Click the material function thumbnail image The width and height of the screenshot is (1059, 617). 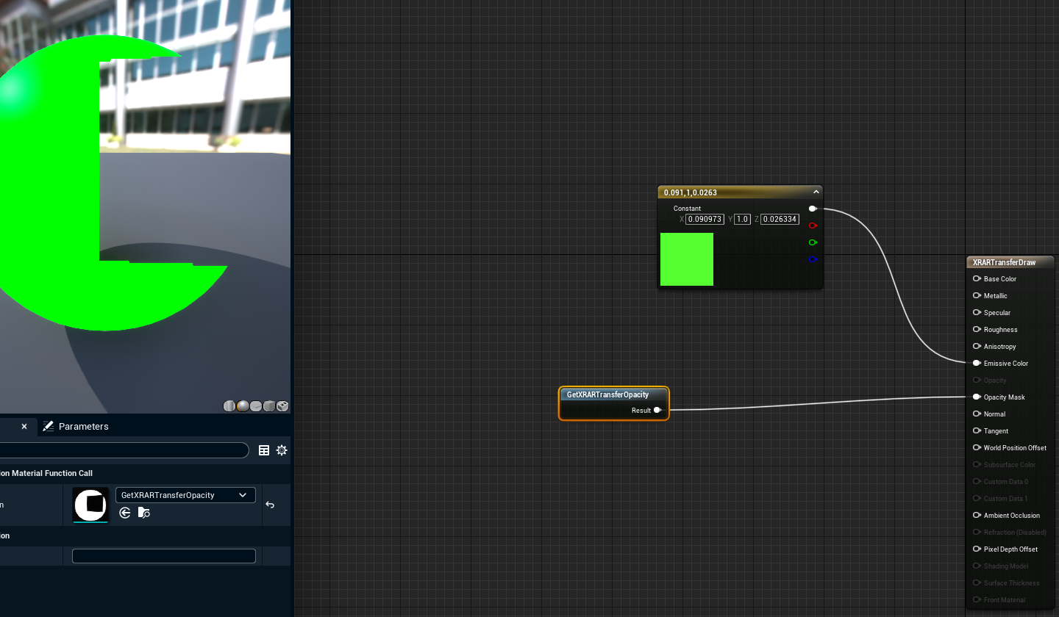coord(90,505)
